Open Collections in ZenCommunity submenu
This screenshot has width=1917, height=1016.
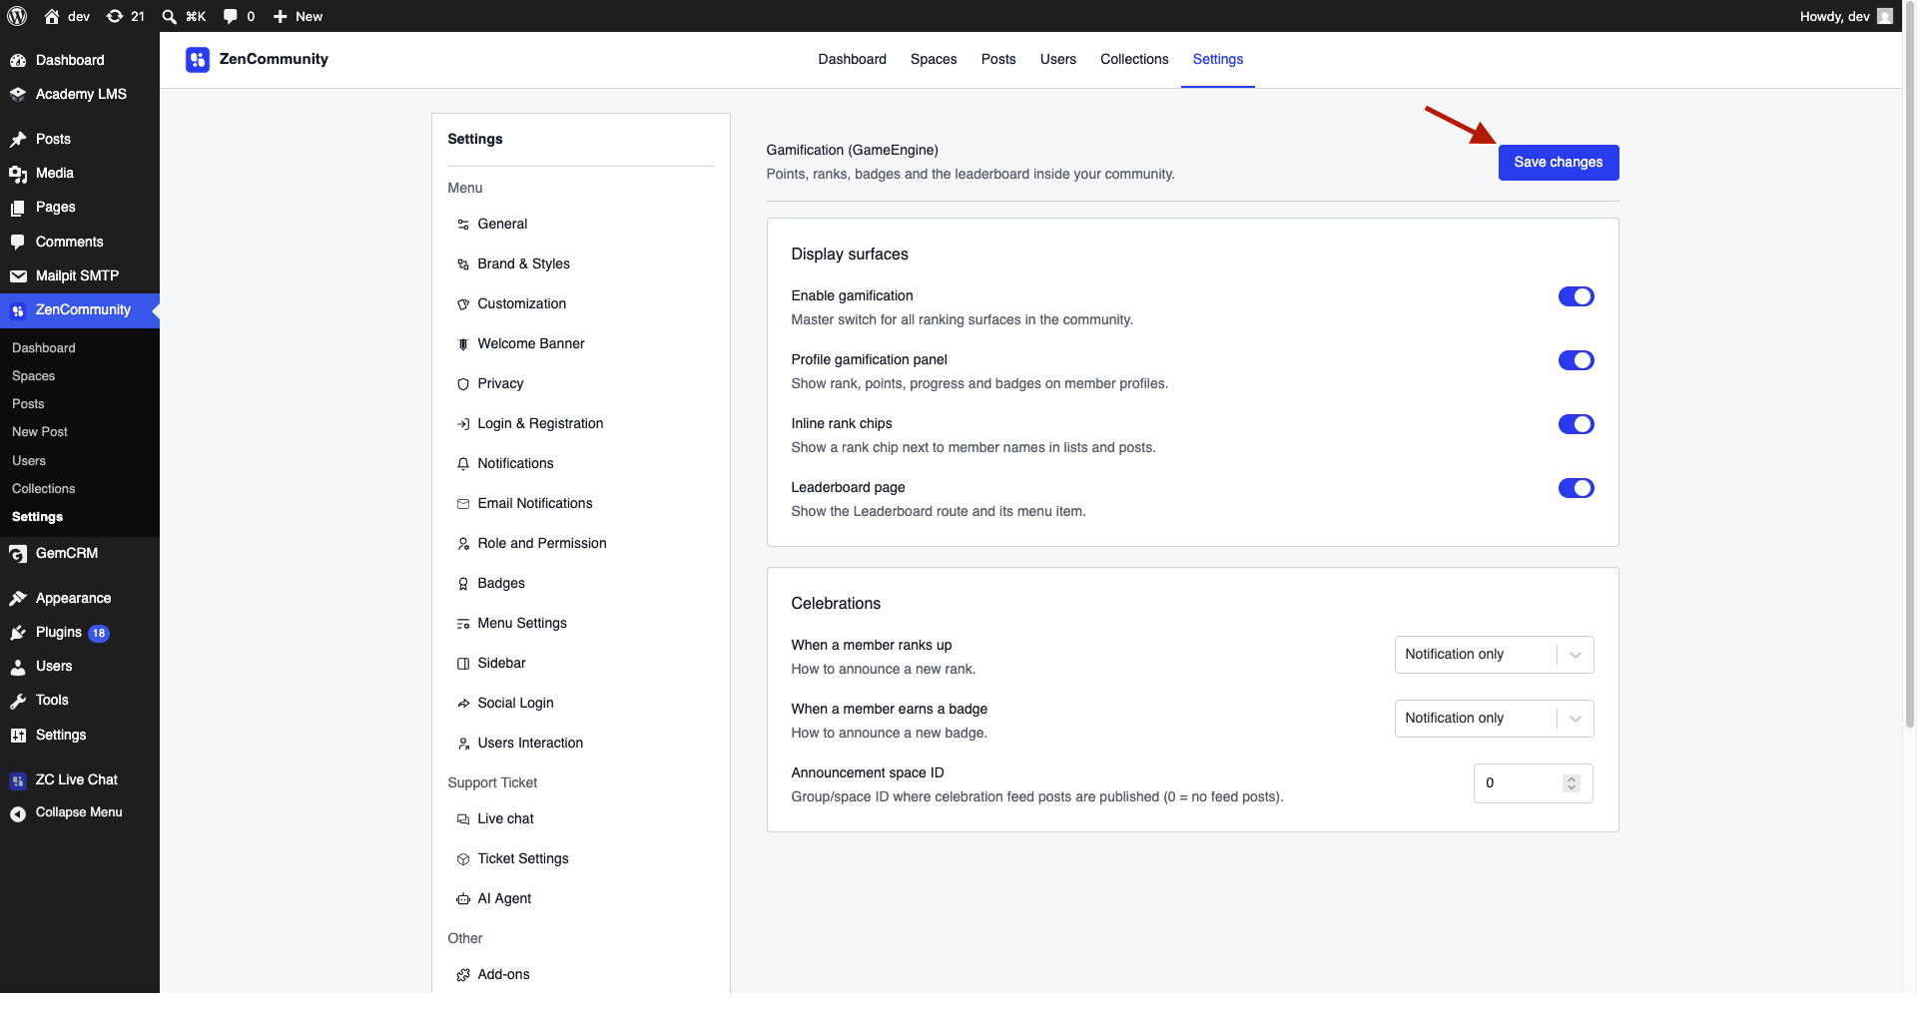(44, 489)
